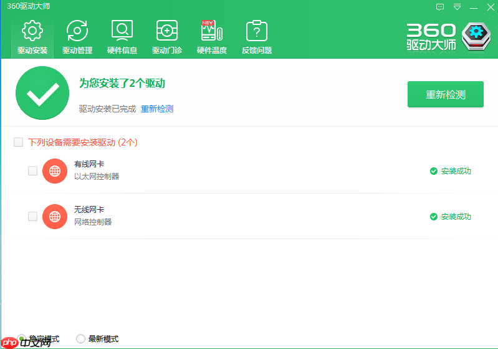
Task: Click the green 重新检测 button
Action: click(x=445, y=94)
